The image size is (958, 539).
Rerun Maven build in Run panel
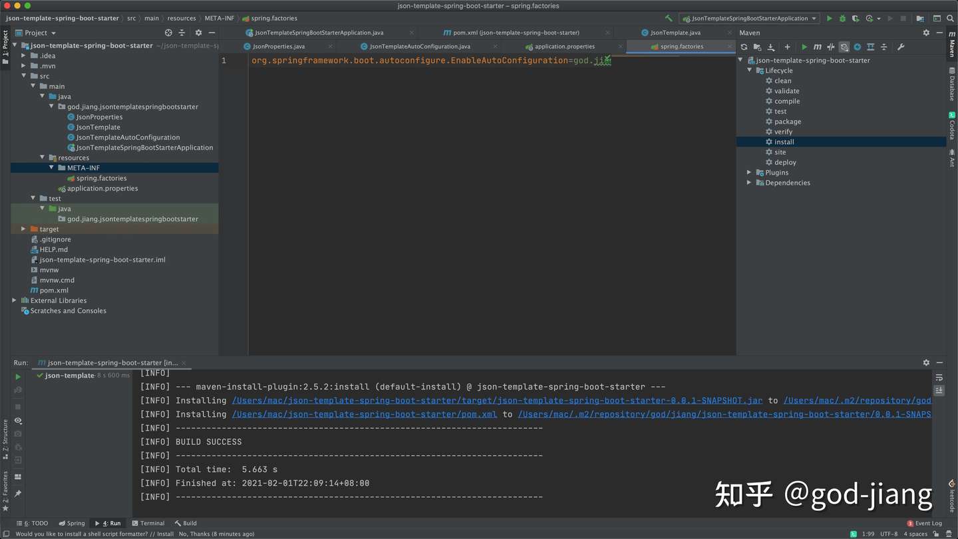pos(18,377)
